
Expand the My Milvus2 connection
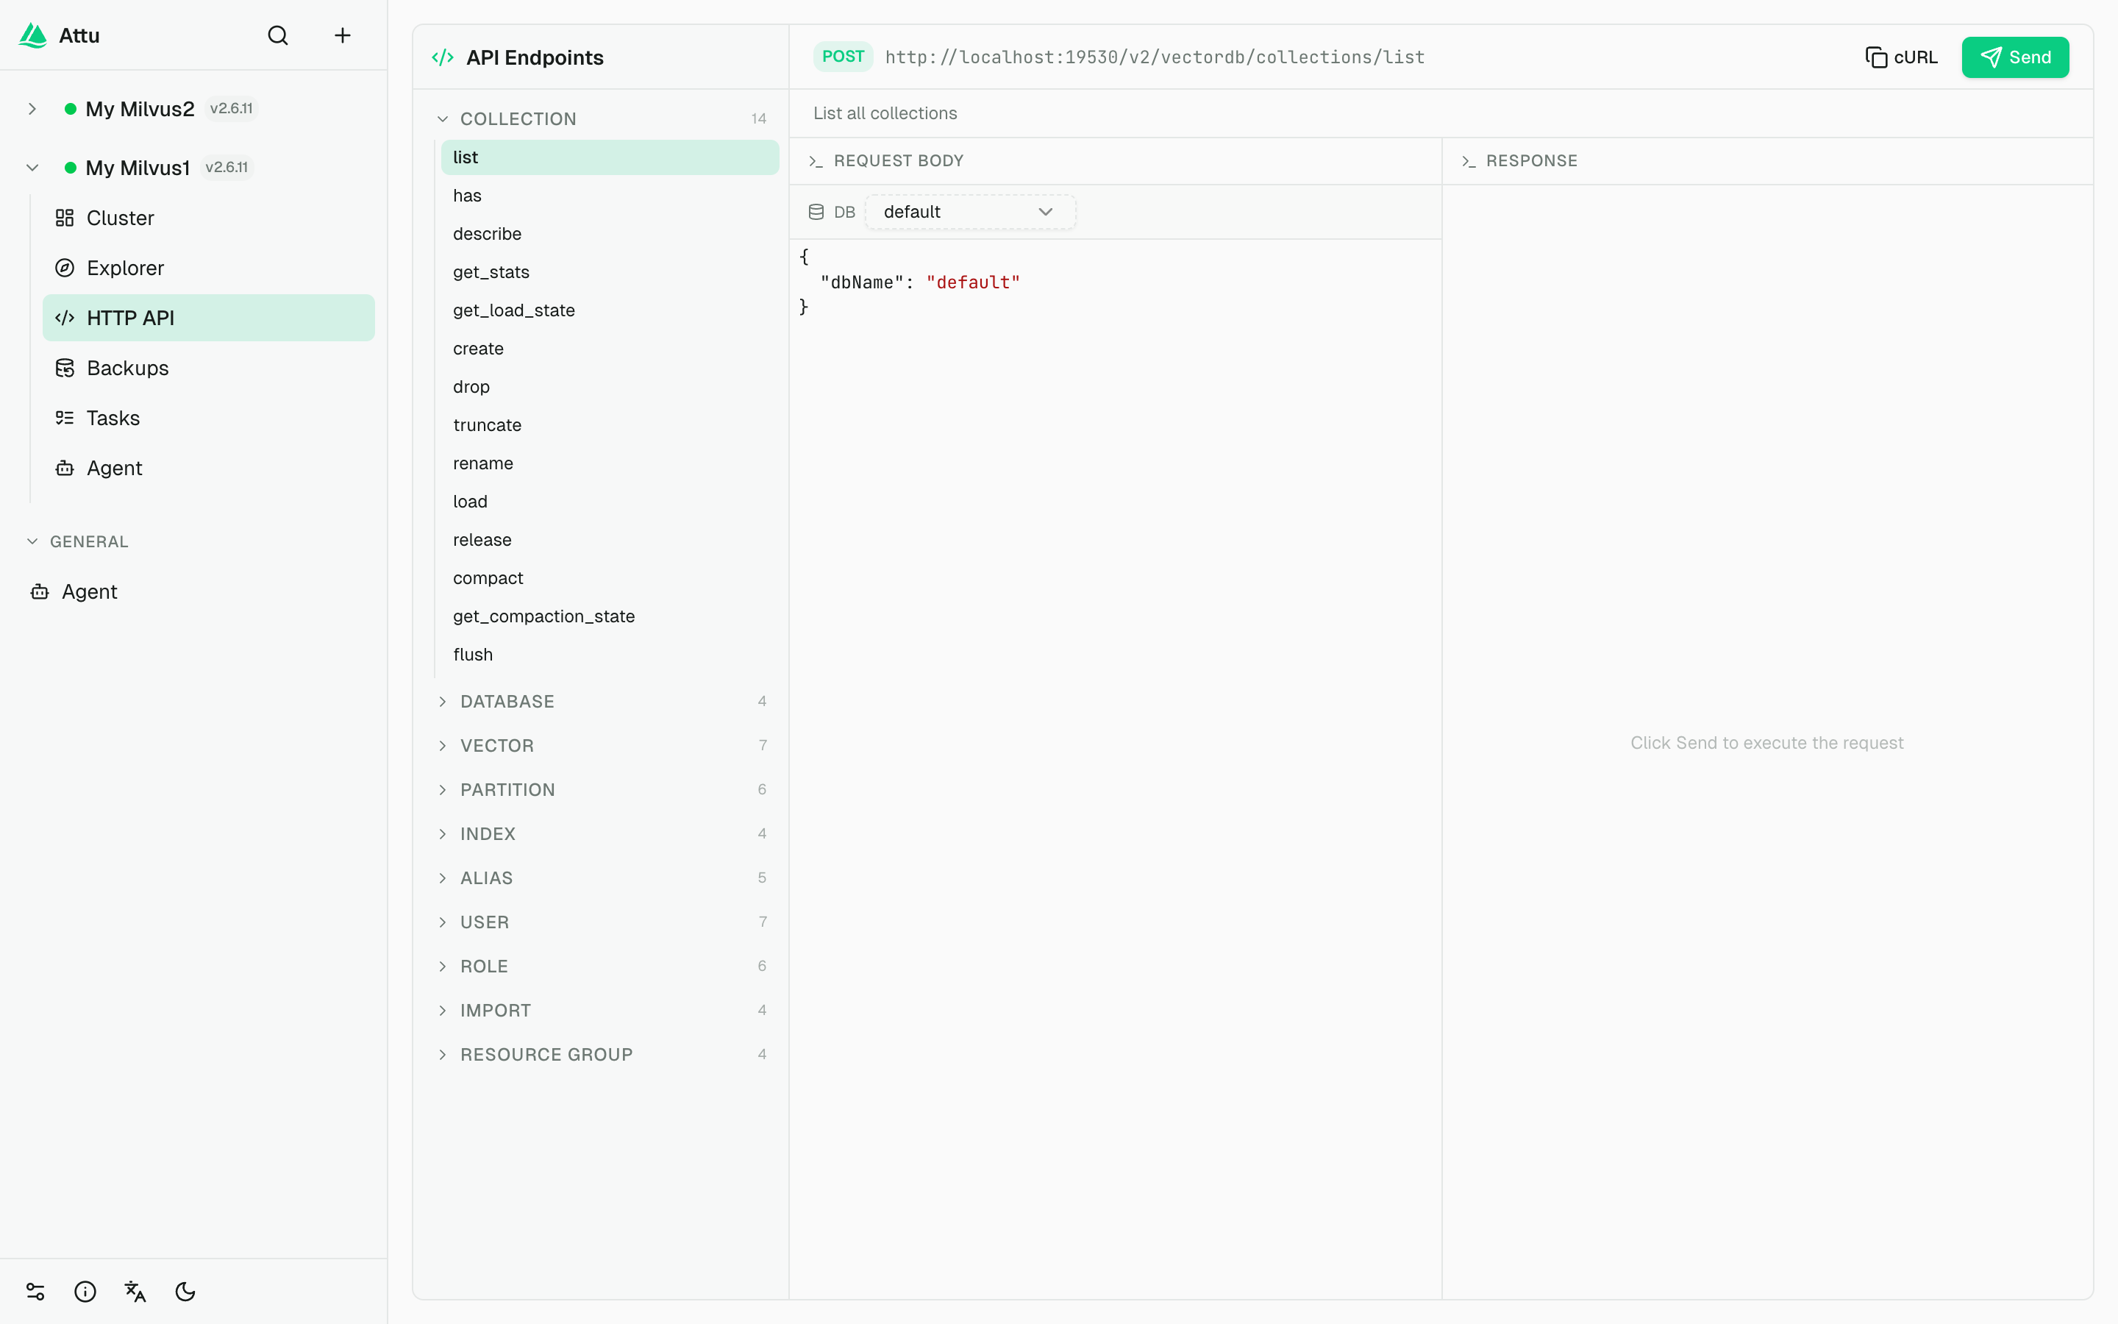coord(32,109)
